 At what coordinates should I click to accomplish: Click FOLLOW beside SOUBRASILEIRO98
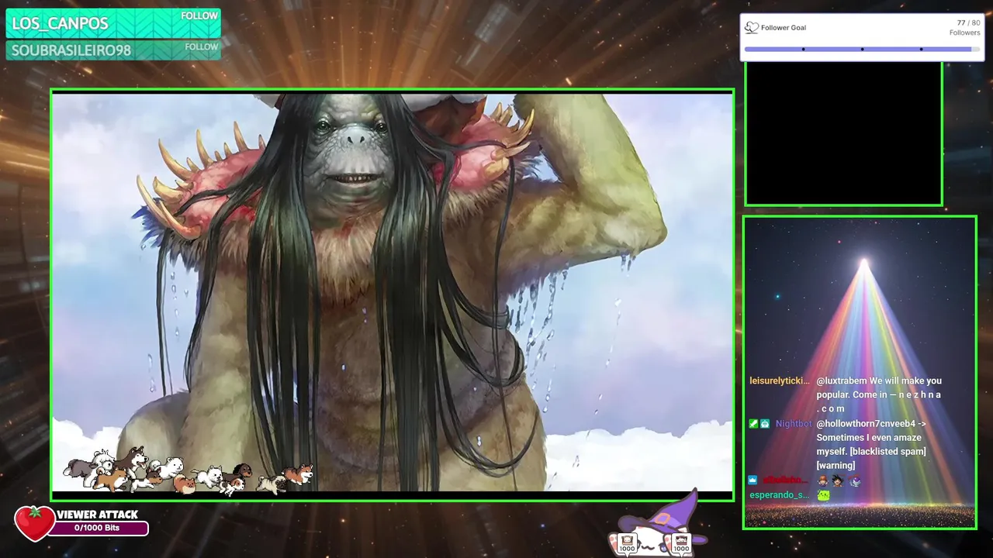201,47
